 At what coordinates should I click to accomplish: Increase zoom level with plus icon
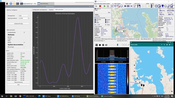[125, 6]
